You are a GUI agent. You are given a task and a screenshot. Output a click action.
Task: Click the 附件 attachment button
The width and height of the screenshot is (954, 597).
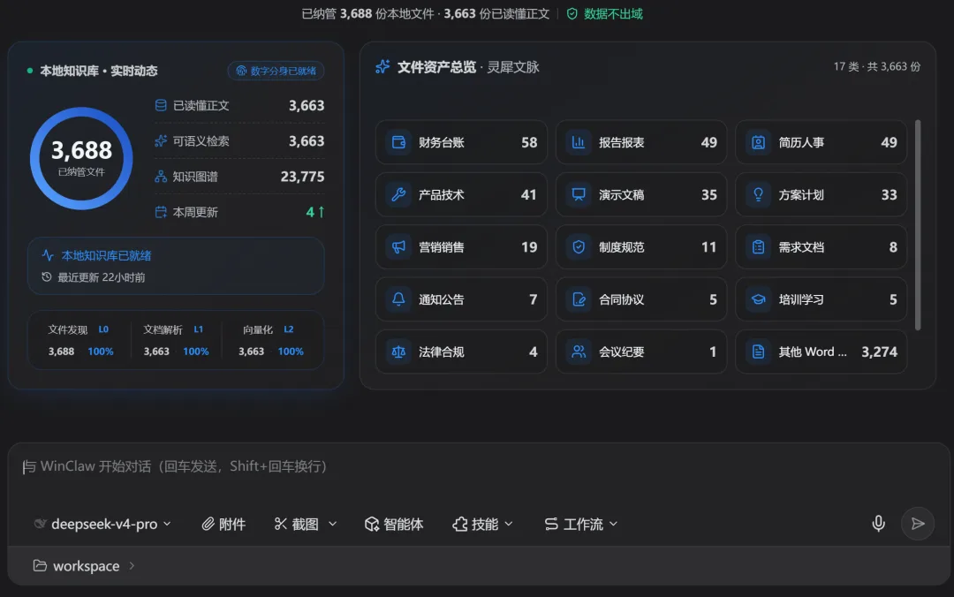[223, 524]
